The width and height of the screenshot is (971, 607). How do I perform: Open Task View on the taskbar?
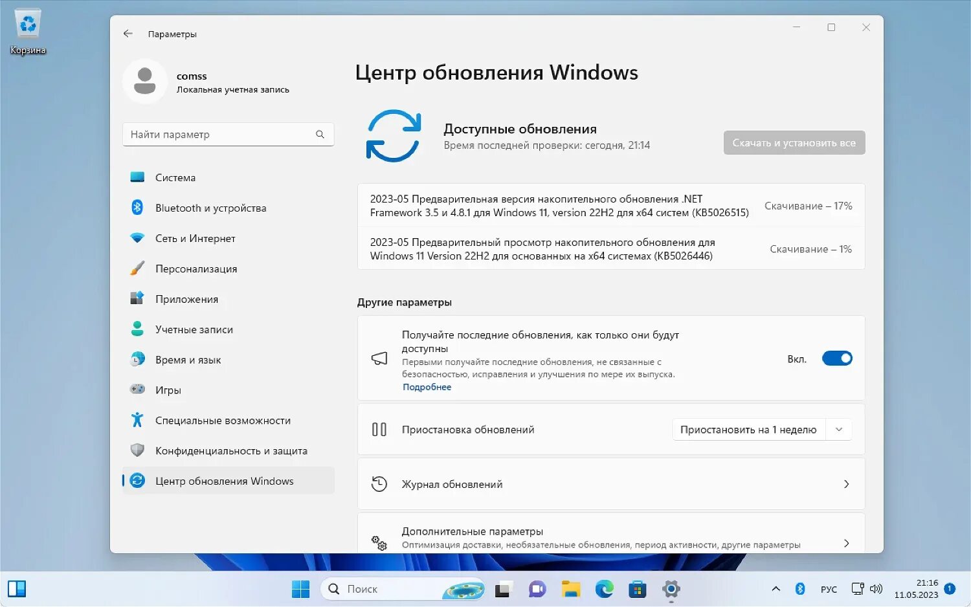tap(502, 590)
